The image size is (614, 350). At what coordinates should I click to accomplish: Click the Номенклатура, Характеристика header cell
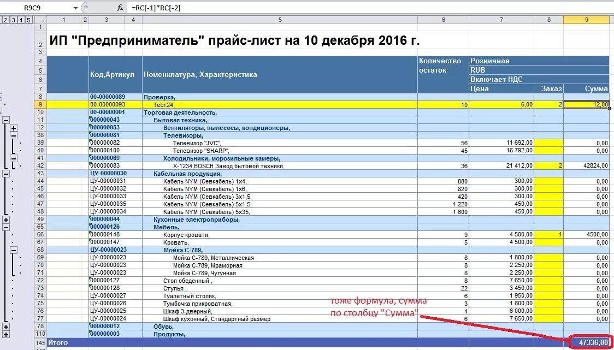pyautogui.click(x=280, y=74)
